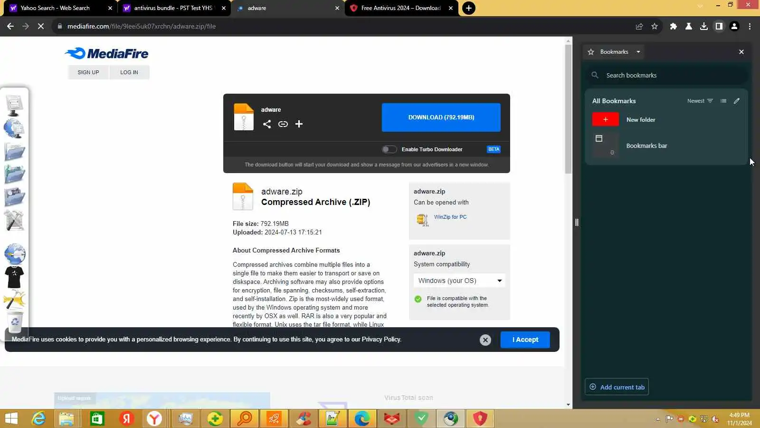The width and height of the screenshot is (760, 428).
Task: Open the browser extensions puzzle icon
Action: coord(673,26)
